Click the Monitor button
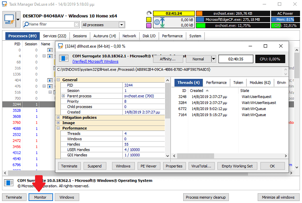 [x=41, y=197]
